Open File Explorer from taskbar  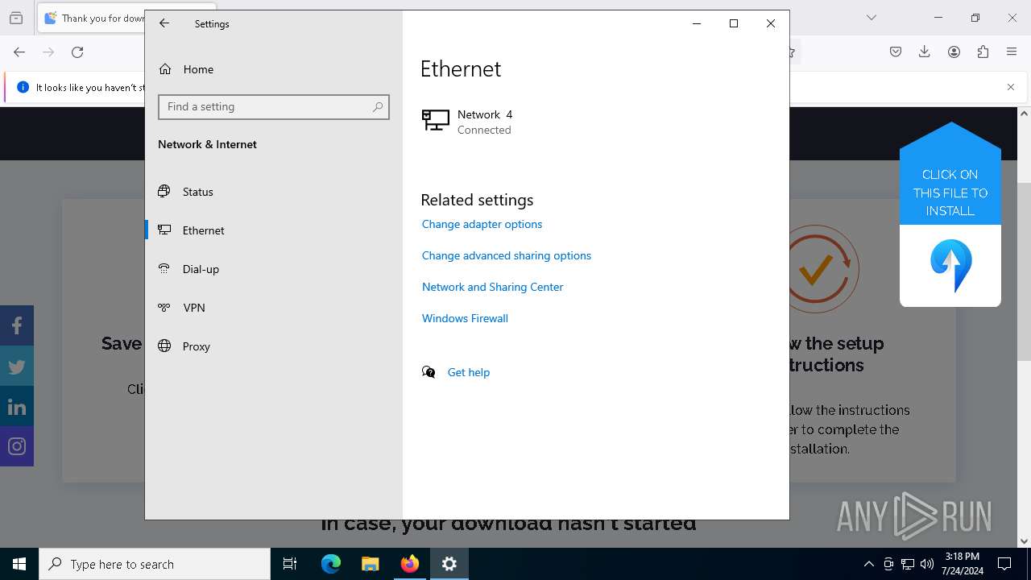370,564
